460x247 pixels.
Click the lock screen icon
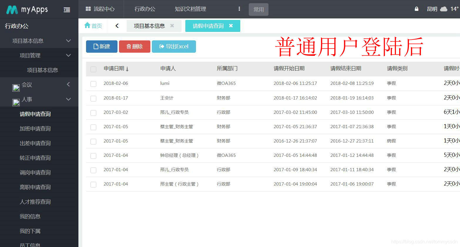pos(417,9)
